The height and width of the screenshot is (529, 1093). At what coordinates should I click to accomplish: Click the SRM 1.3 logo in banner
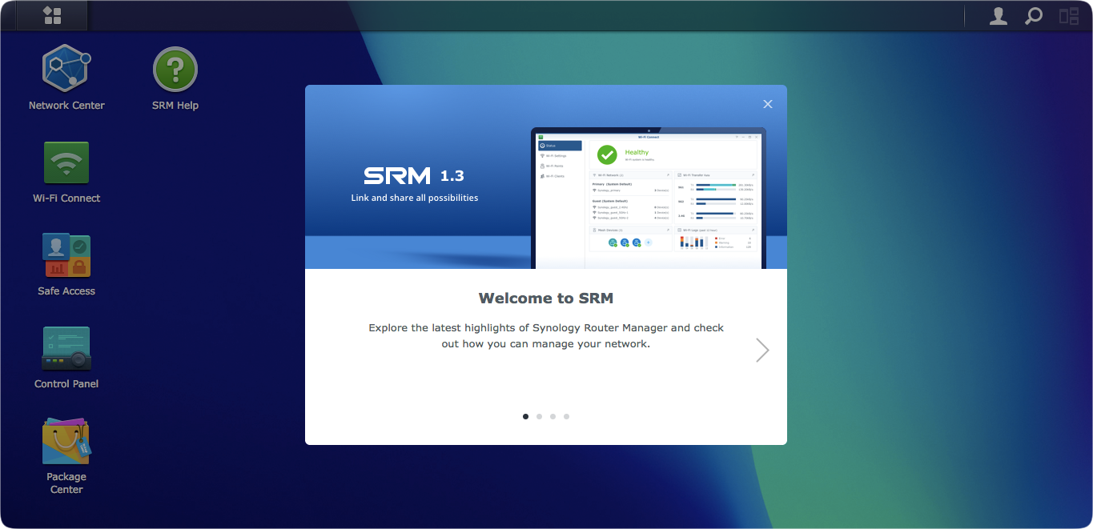tap(414, 175)
